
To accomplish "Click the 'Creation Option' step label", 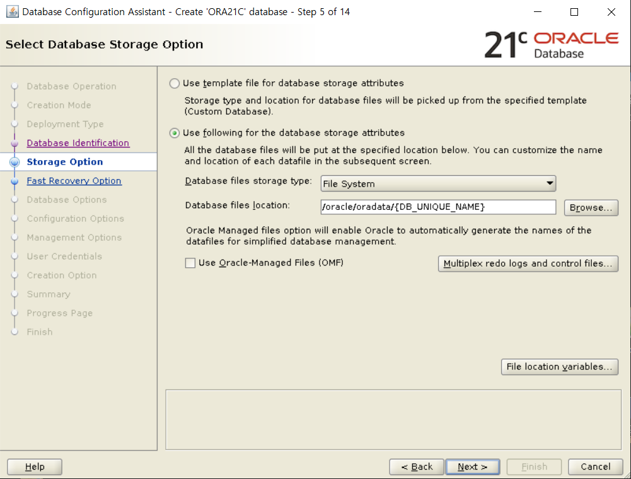I will (x=62, y=275).
